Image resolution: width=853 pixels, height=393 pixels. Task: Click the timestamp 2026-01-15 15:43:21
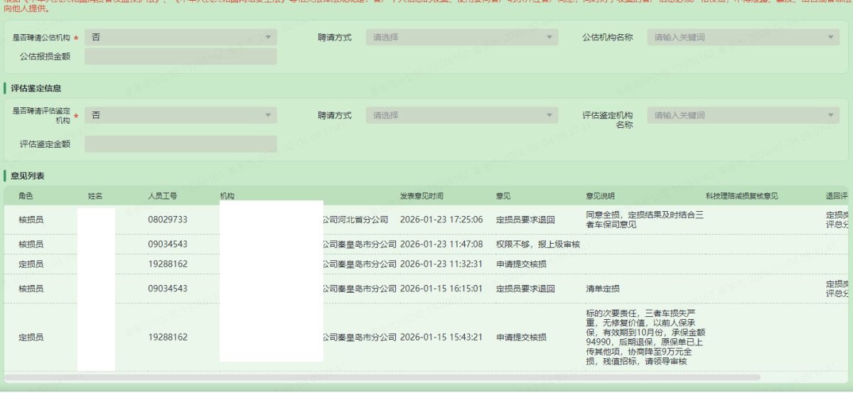point(441,337)
